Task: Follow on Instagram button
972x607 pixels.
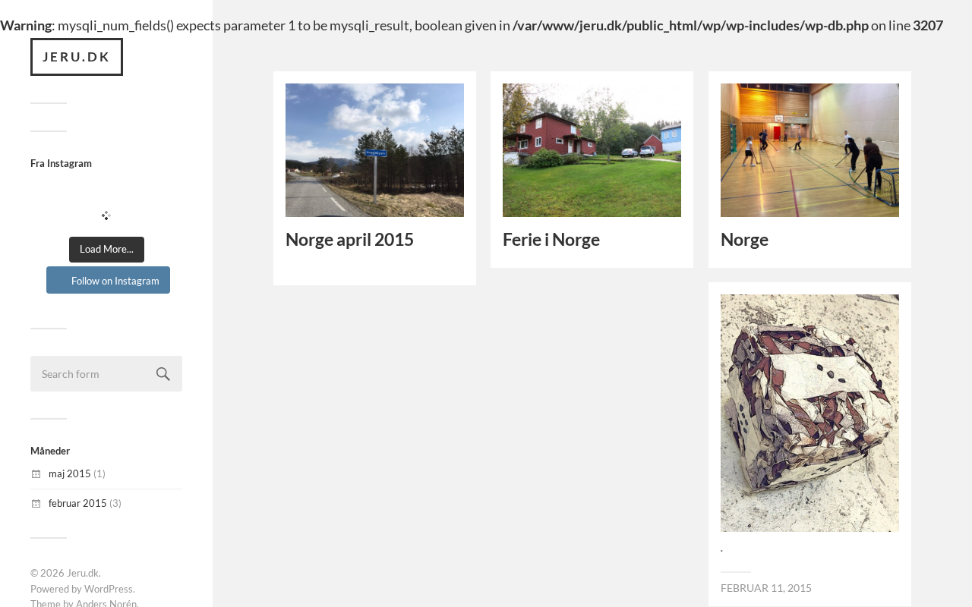Action: pyautogui.click(x=108, y=280)
